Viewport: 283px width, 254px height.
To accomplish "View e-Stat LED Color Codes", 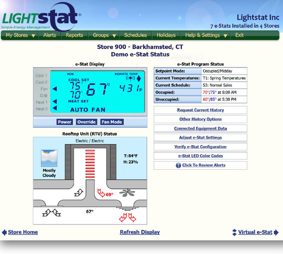I will pos(200,156).
